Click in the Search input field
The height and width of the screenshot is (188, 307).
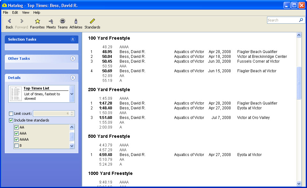(282, 20)
